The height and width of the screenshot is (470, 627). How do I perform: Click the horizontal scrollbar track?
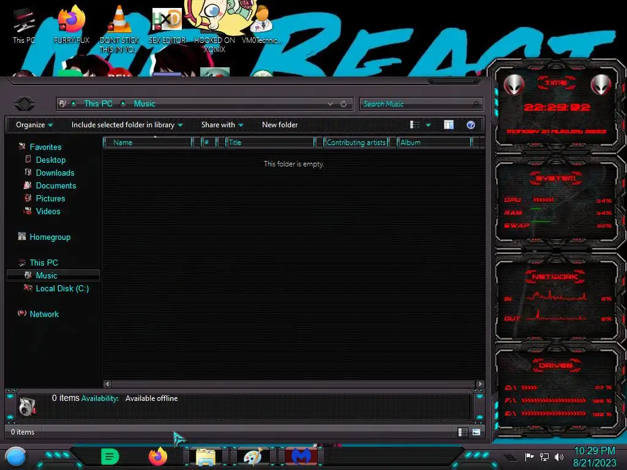tap(293, 384)
